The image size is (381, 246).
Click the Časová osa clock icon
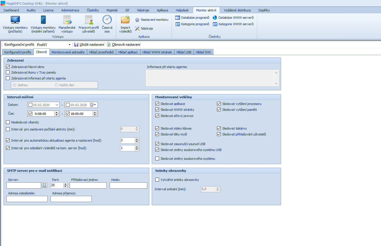107,20
